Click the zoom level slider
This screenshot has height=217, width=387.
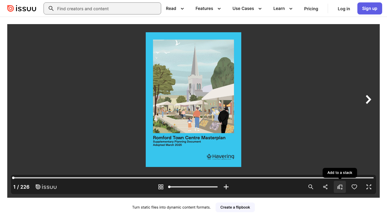pyautogui.click(x=193, y=187)
